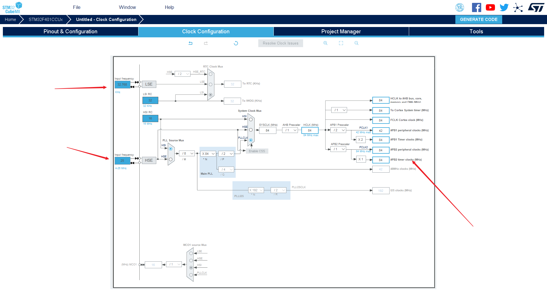The width and height of the screenshot is (547, 299).
Task: Click the STM32CubeMX logo icon
Action: click(x=12, y=7)
